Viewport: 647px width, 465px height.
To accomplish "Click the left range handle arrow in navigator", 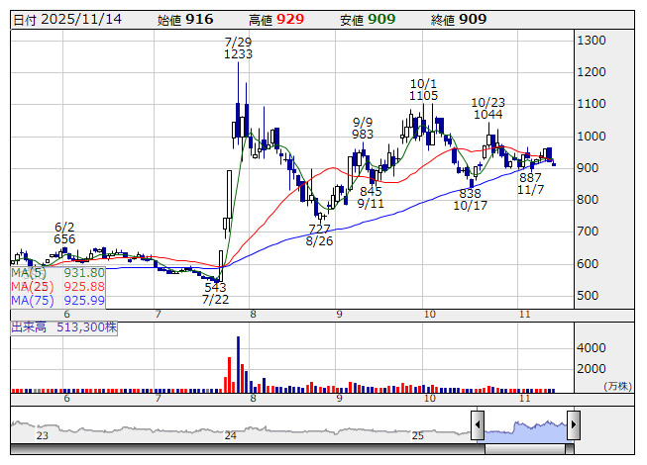I will tap(478, 426).
